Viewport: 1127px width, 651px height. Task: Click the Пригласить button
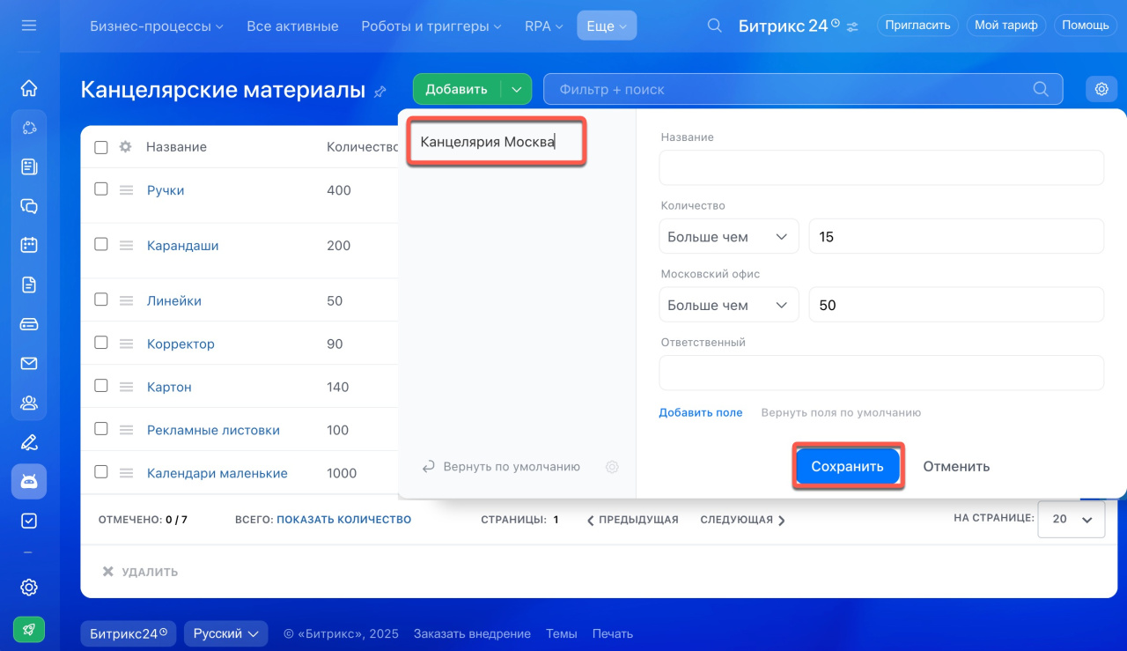[x=918, y=25]
